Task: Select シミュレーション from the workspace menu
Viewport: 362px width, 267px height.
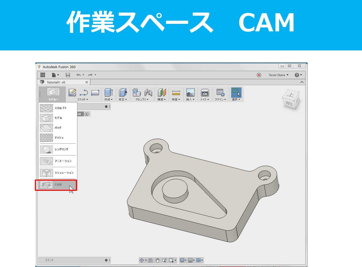Action: coord(58,173)
